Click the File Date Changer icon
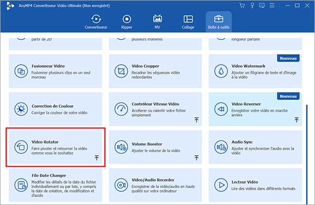Screen dimensions: 315x205 pos(21,185)
